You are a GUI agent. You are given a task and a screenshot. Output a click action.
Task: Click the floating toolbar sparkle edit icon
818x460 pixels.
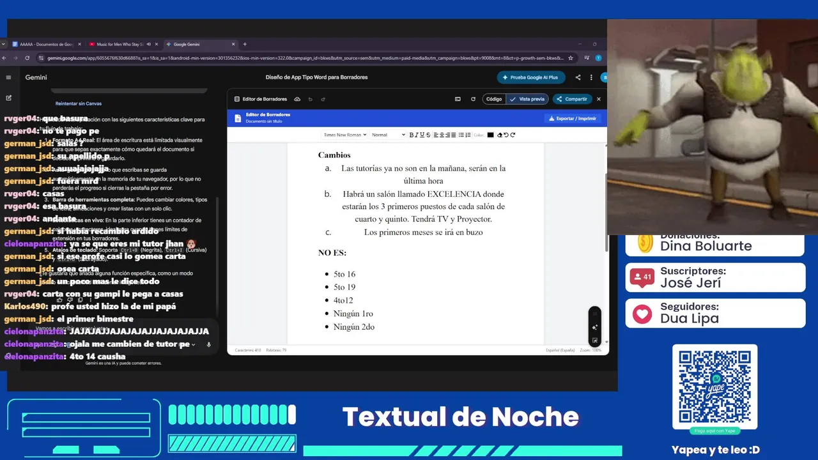tap(595, 327)
